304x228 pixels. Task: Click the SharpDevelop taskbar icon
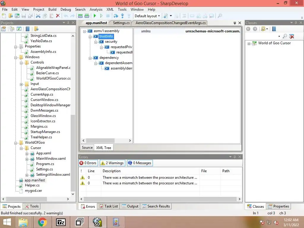[97, 222]
